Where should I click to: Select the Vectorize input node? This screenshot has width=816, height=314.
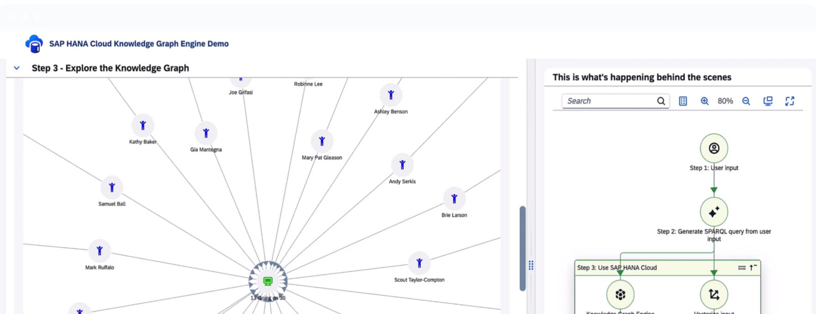(714, 295)
